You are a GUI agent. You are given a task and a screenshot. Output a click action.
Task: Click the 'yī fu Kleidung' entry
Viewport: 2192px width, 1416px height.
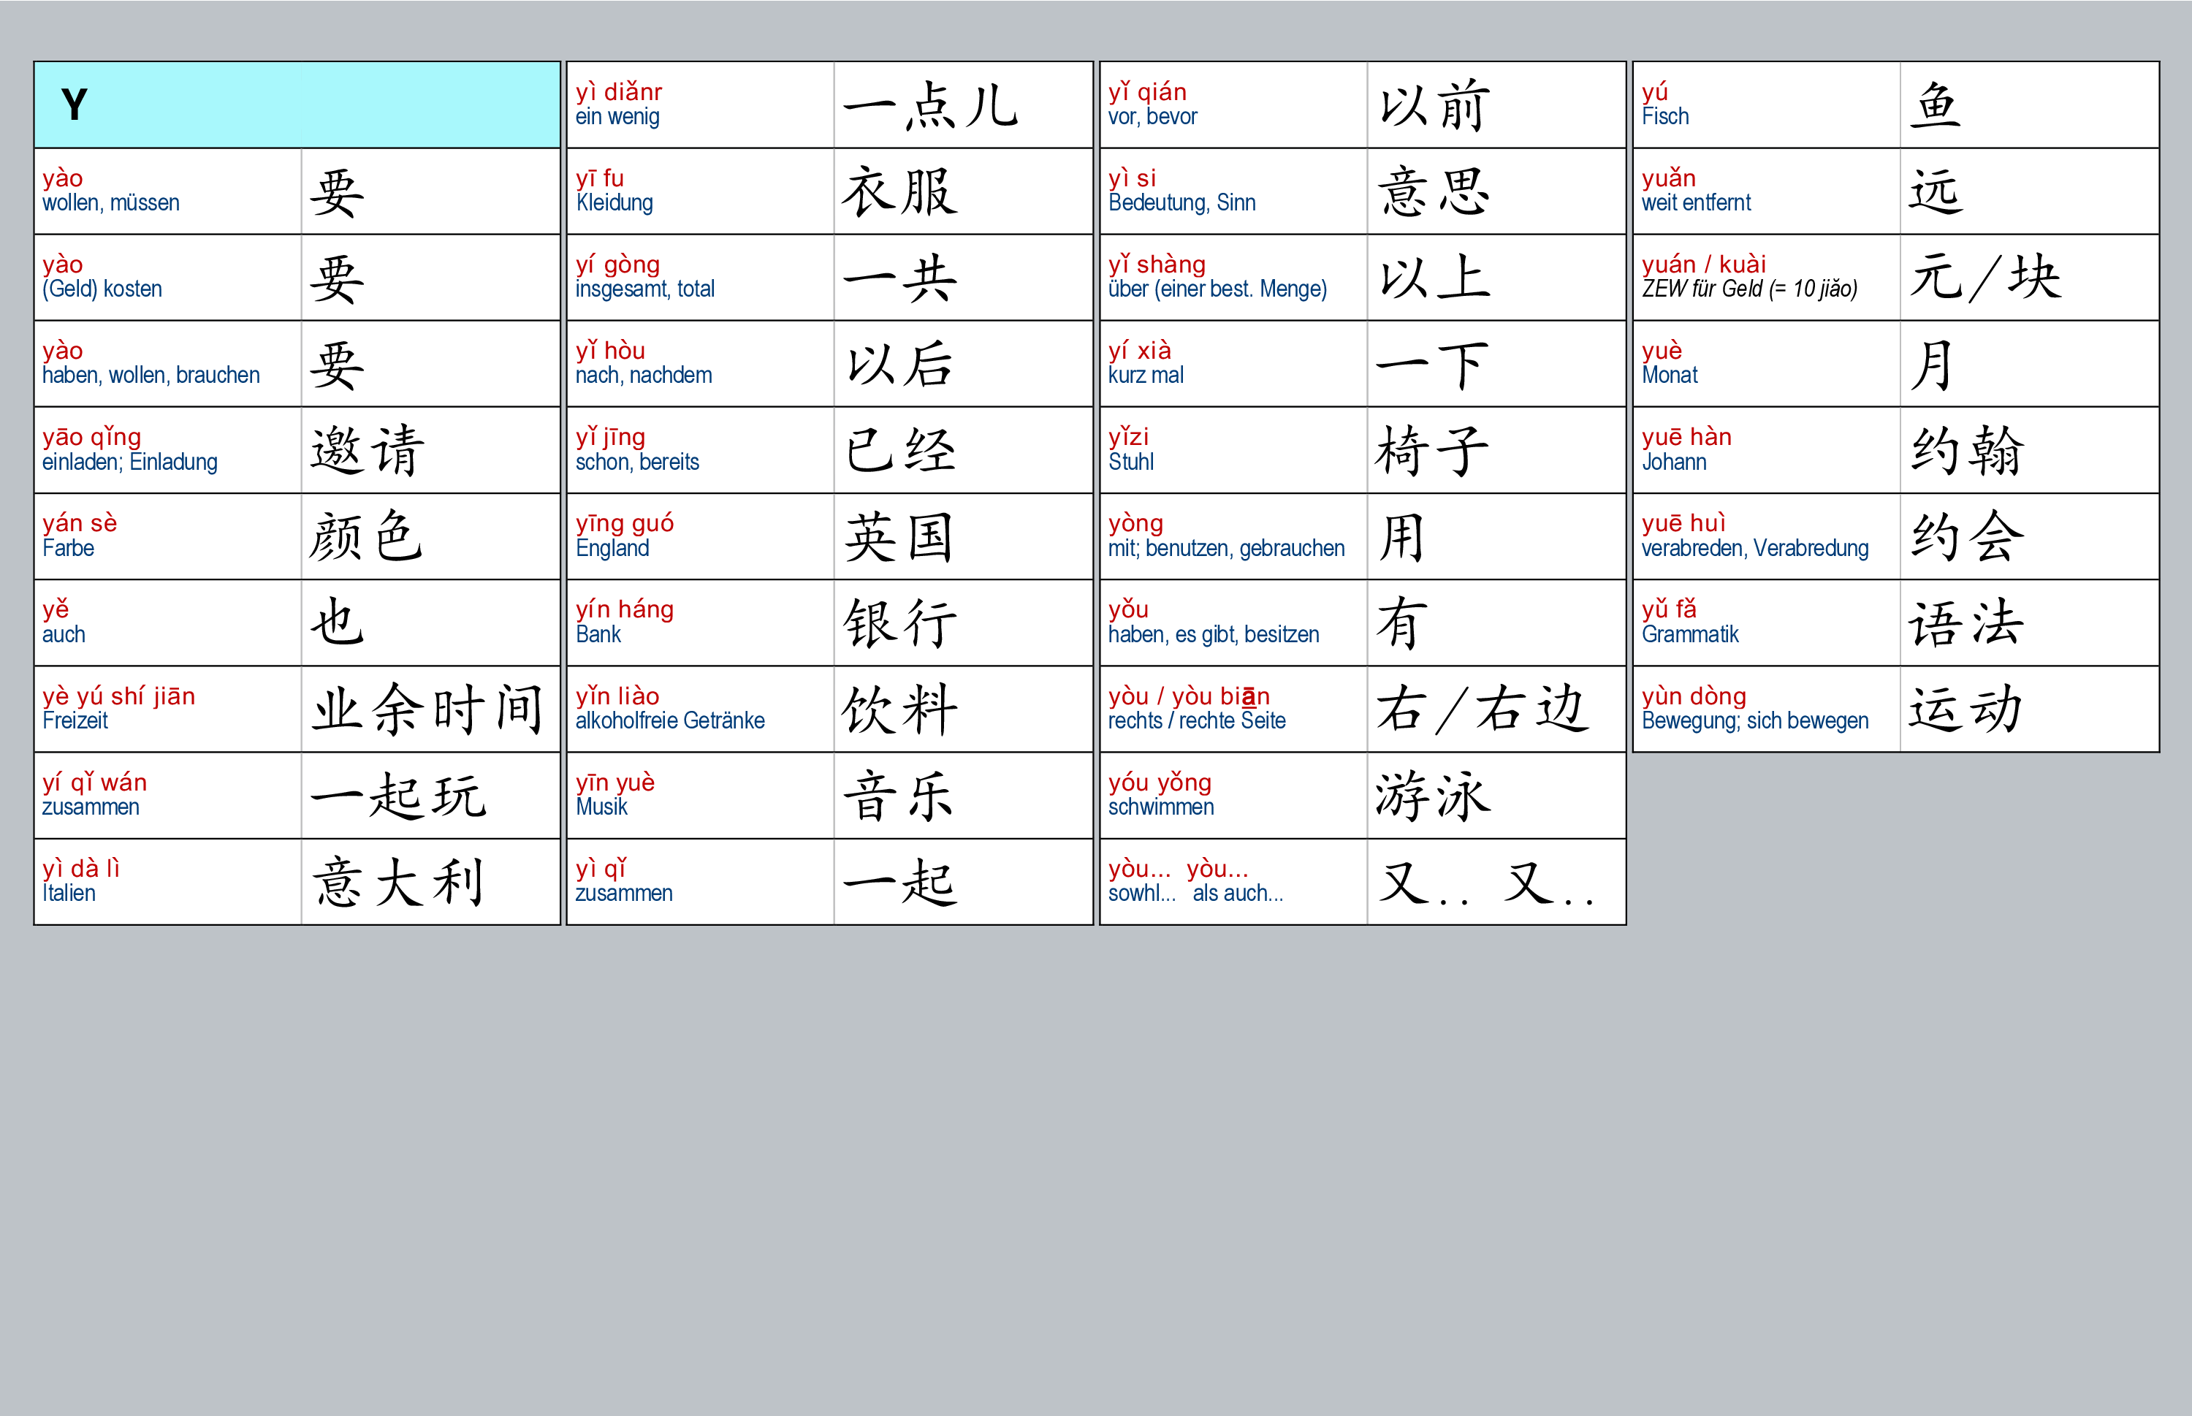[700, 190]
